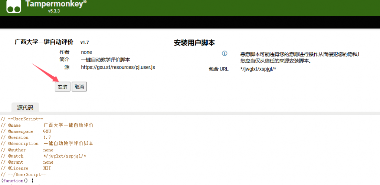380x185 pixels.
Task: Click the included URL pattern */jwglxt/xspjgl/*
Action: click(258, 69)
